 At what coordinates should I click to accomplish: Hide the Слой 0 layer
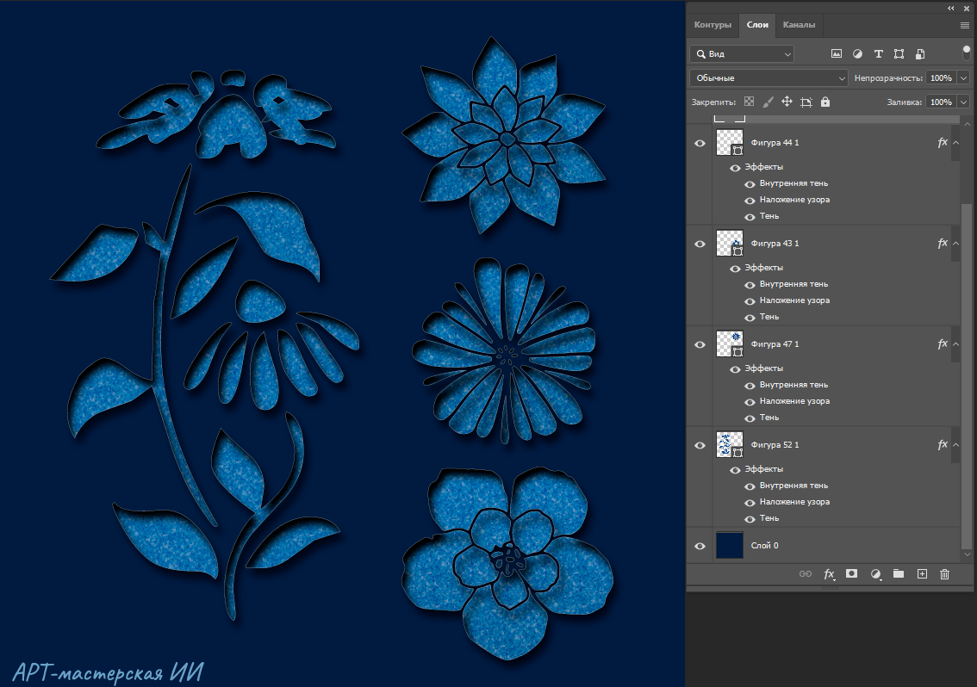700,546
